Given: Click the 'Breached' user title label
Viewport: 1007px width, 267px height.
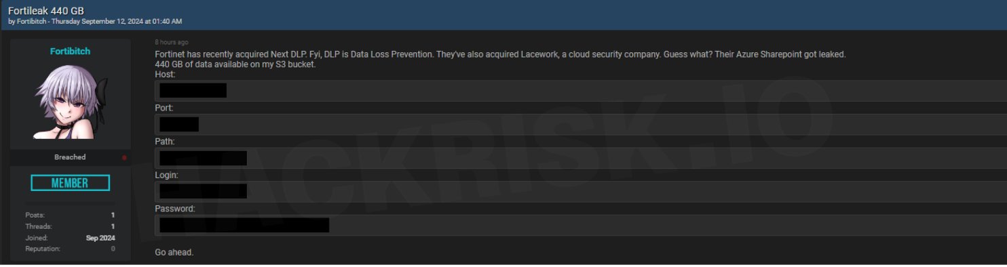Looking at the screenshot, I should click(x=70, y=157).
